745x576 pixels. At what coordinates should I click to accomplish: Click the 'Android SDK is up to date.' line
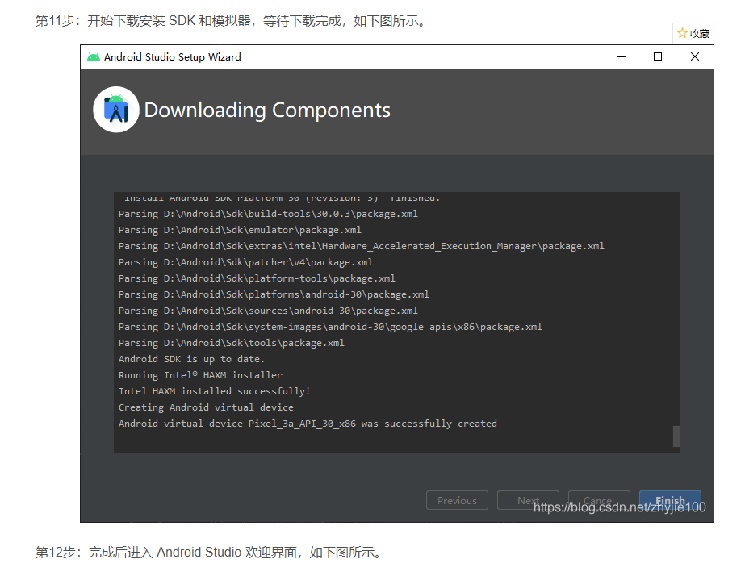tap(191, 359)
